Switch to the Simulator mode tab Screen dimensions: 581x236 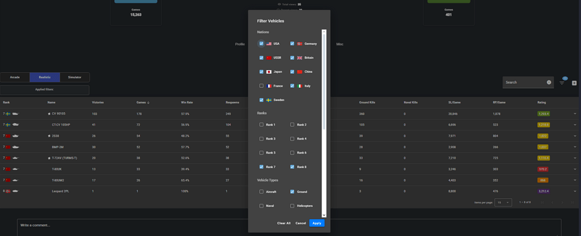(x=74, y=77)
